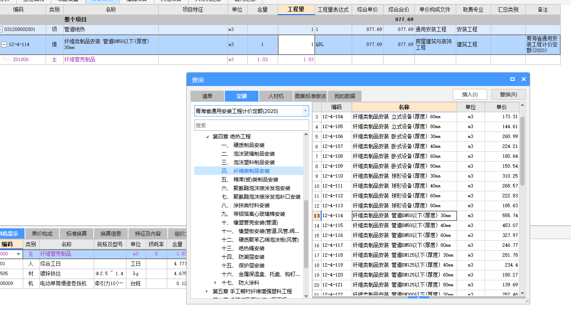Click the 替换(R) button

509,95
